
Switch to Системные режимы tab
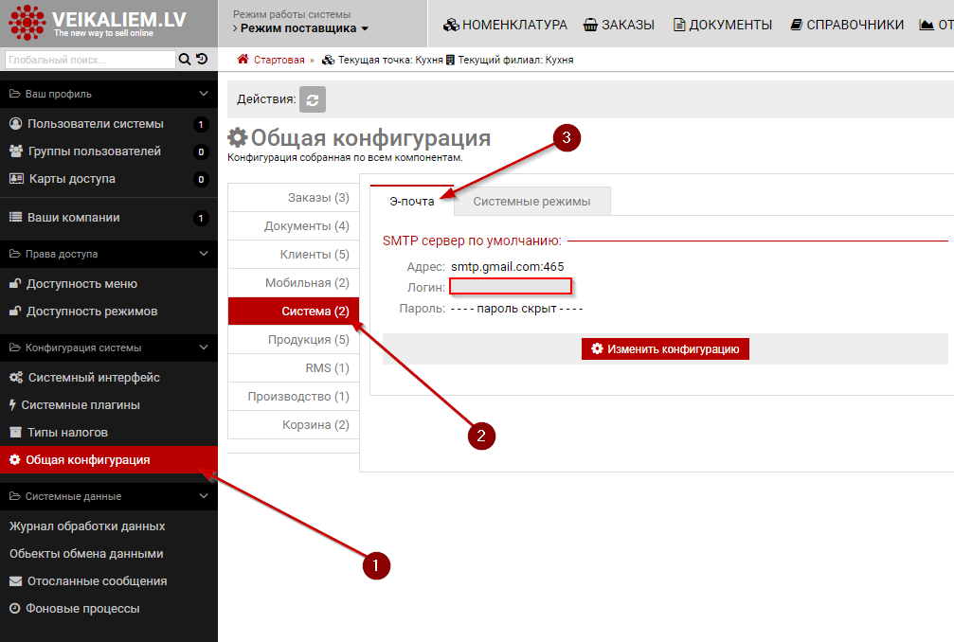tap(531, 202)
